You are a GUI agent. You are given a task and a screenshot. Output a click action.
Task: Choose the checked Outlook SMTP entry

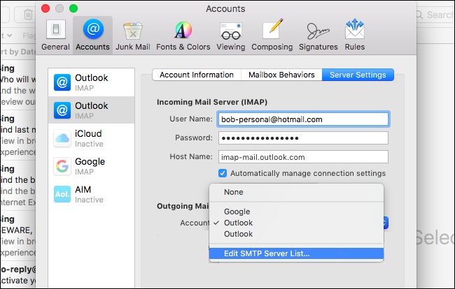[x=296, y=223]
